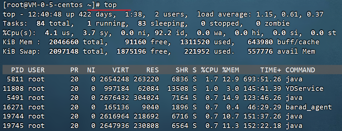Click %MEM value '14.9'

coord(230,98)
